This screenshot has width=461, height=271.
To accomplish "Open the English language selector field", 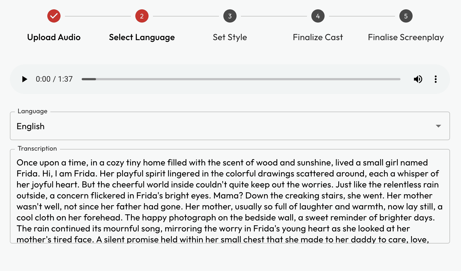I will (230, 126).
